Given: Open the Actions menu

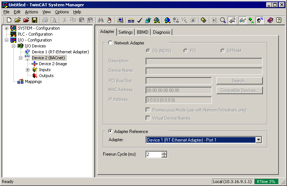Looking at the screenshot, I should [32, 12].
